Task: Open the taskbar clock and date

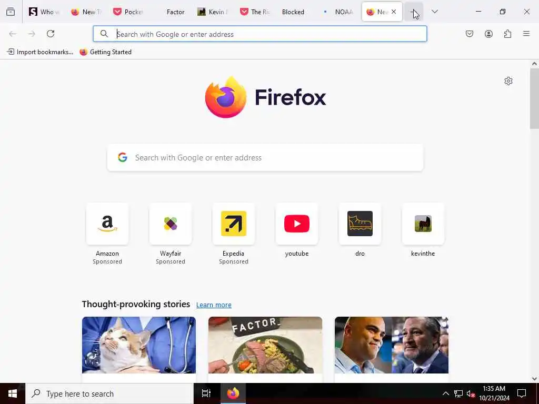Action: (x=494, y=393)
